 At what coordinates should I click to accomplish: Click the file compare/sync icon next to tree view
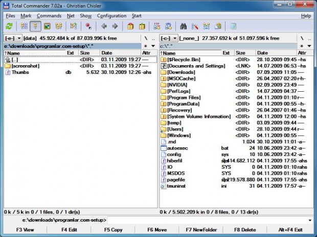74,26
